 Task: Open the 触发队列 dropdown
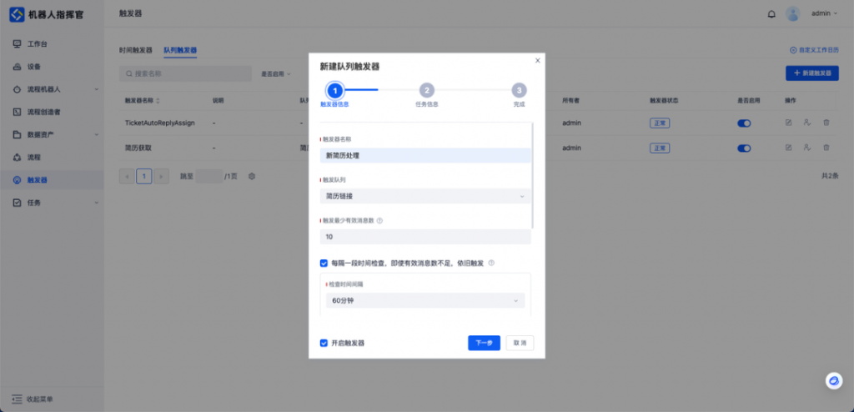(425, 196)
